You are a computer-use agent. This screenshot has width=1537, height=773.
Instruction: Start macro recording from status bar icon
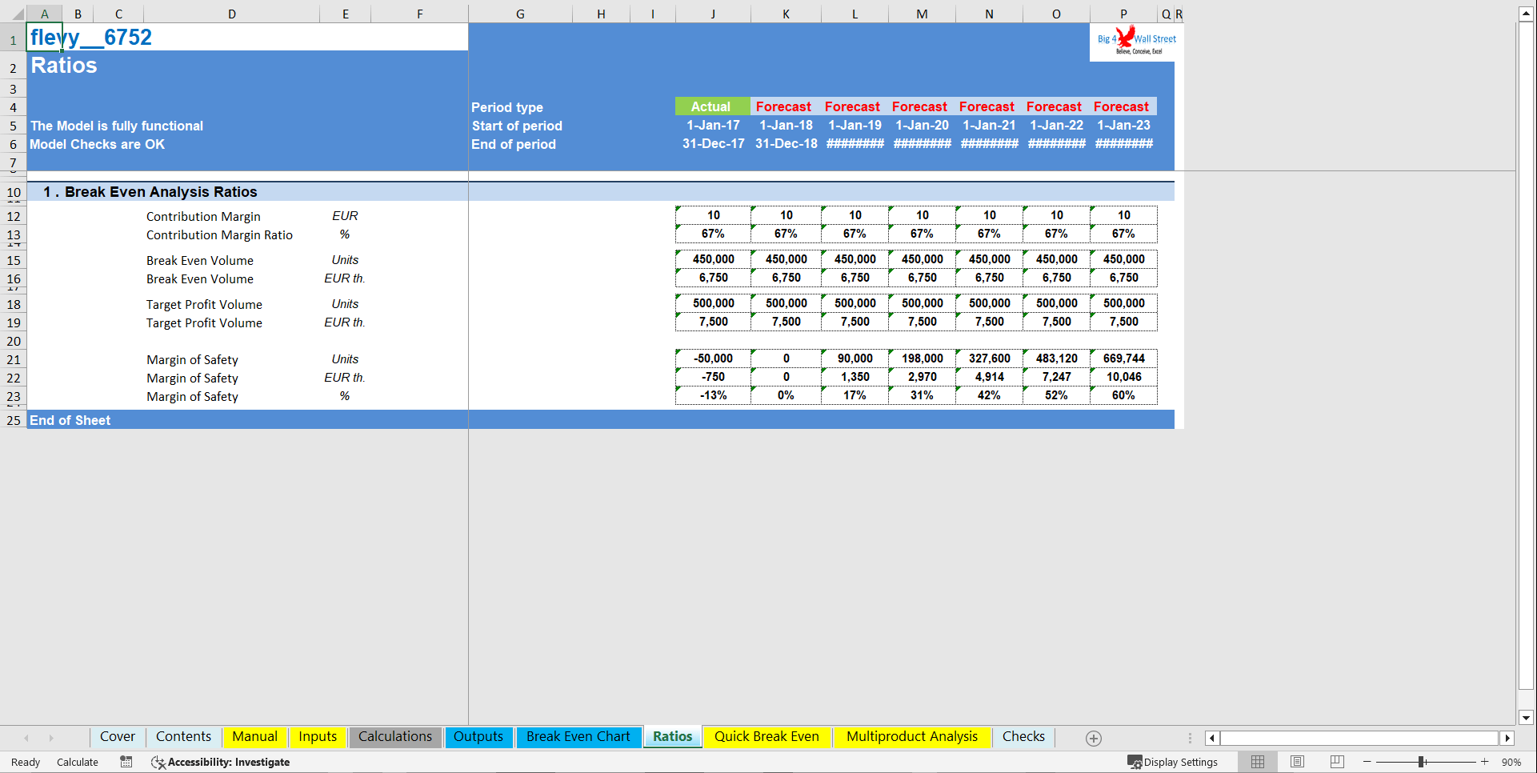126,762
